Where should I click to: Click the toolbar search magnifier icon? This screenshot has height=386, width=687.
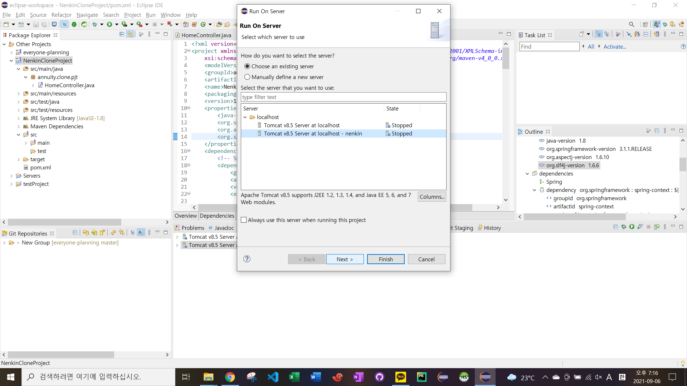[632, 24]
